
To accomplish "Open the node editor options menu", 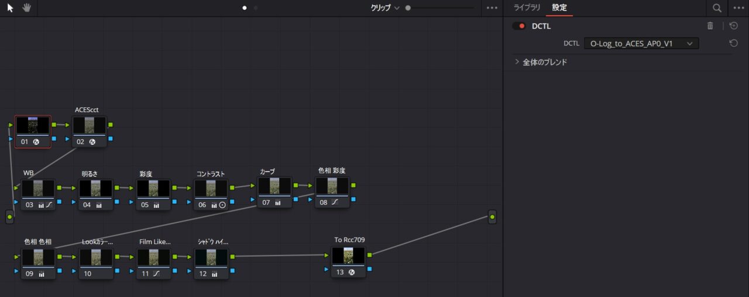I will (492, 8).
